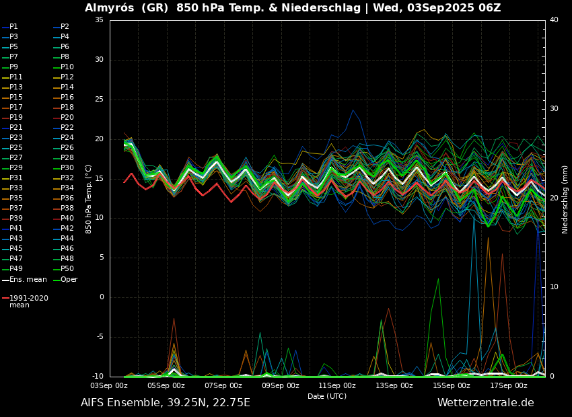Click the Date (UTC) axis title
This screenshot has height=417, width=572.
coord(327,396)
